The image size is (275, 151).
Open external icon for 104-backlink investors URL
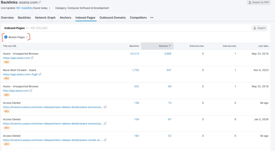coord(105,124)
